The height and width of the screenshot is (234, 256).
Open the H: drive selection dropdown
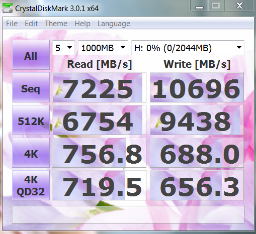coord(188,48)
